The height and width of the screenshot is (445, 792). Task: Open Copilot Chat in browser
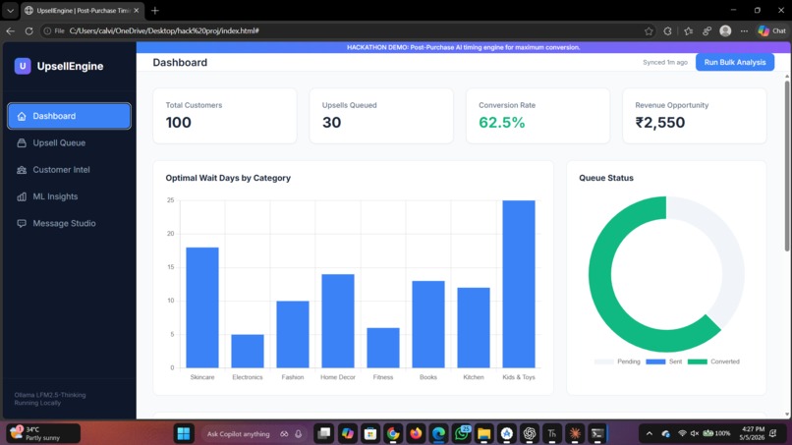(x=771, y=30)
